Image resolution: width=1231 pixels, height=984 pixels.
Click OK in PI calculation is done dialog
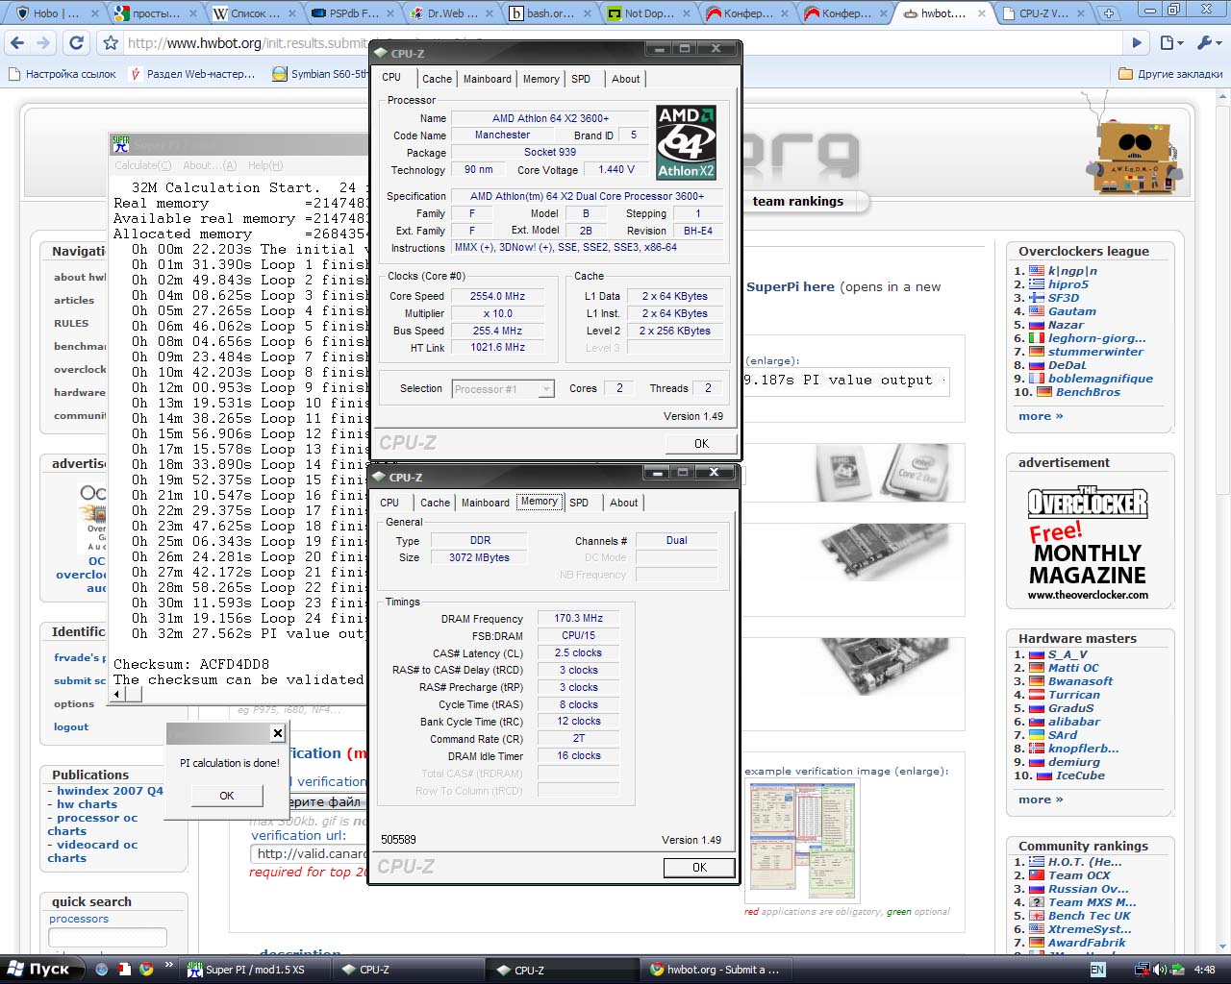227,796
